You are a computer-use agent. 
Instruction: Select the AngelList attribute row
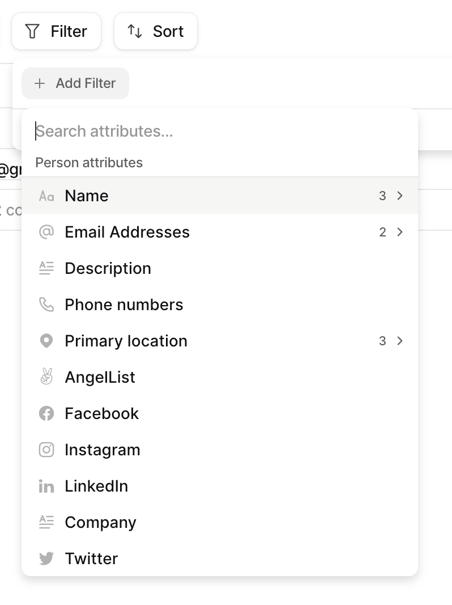coord(100,377)
